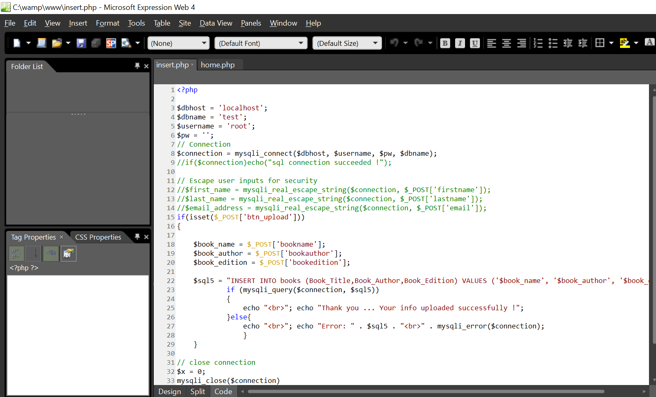Open the Panels menu
This screenshot has height=397, width=656.
click(x=251, y=23)
